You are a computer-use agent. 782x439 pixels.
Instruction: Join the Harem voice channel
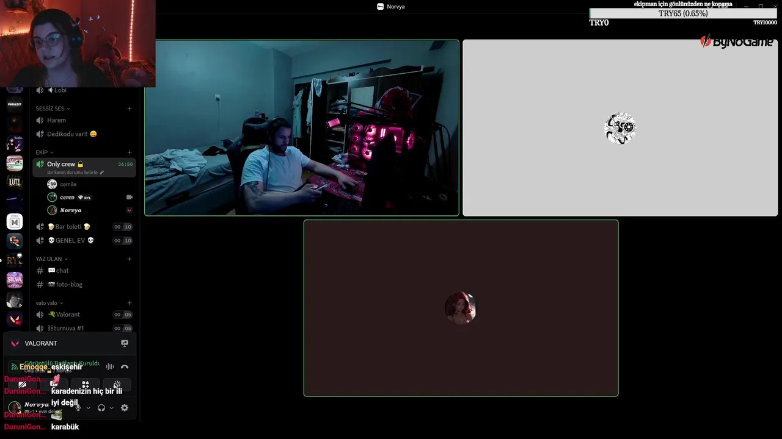point(84,120)
